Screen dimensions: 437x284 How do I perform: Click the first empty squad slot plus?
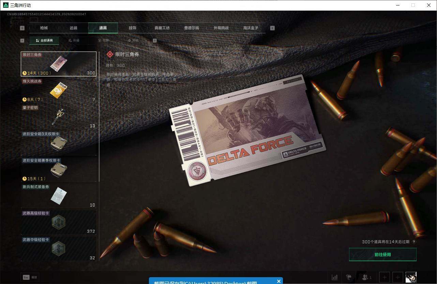pos(384,277)
